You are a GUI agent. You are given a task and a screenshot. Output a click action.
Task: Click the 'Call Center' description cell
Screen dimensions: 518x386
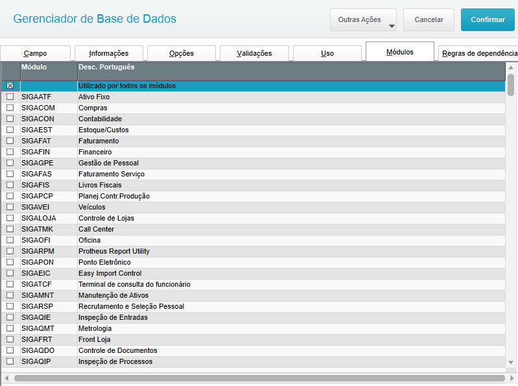coord(291,229)
